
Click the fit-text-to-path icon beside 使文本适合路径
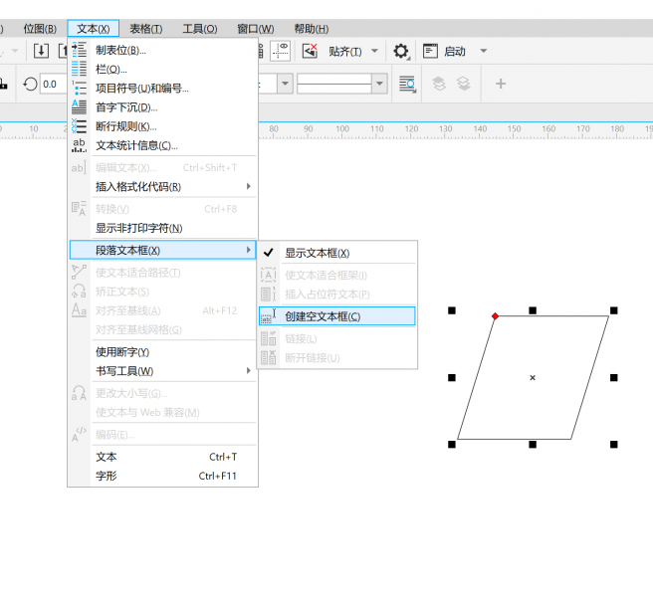point(79,272)
